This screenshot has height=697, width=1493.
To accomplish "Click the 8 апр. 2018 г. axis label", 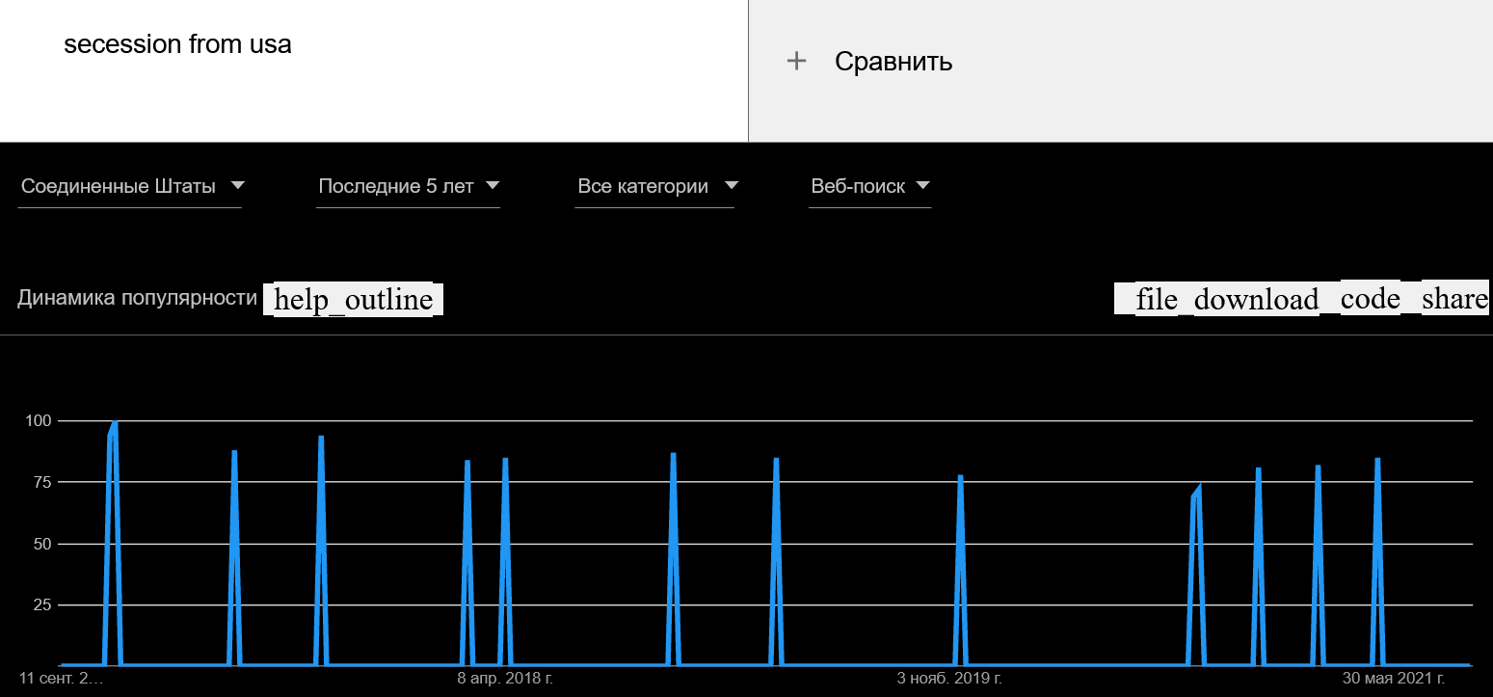I will point(505,680).
